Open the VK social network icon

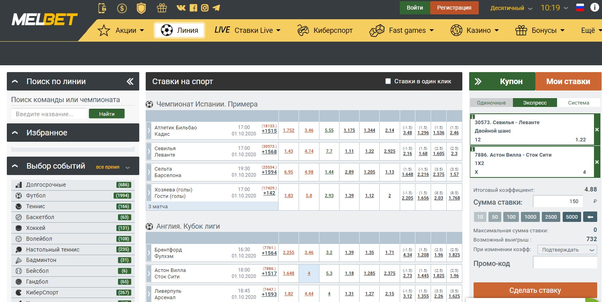tap(181, 8)
